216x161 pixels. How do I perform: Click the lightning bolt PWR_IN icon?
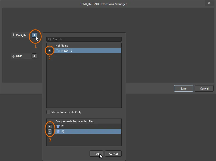click(13, 35)
